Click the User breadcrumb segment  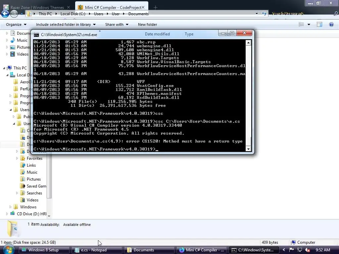click(116, 14)
